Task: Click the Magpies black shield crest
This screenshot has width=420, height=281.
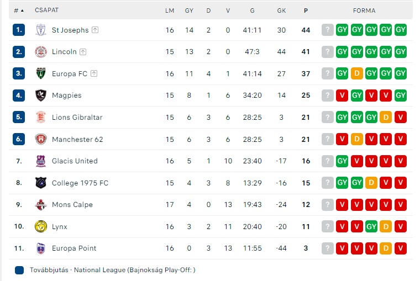Action: [41, 96]
